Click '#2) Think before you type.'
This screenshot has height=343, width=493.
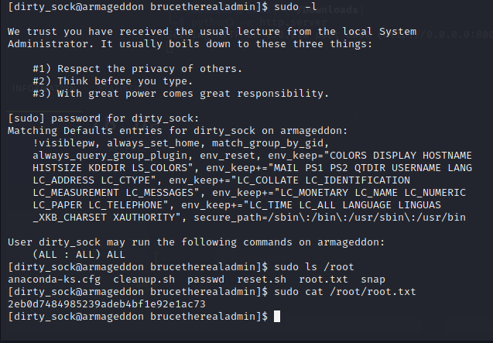click(112, 81)
